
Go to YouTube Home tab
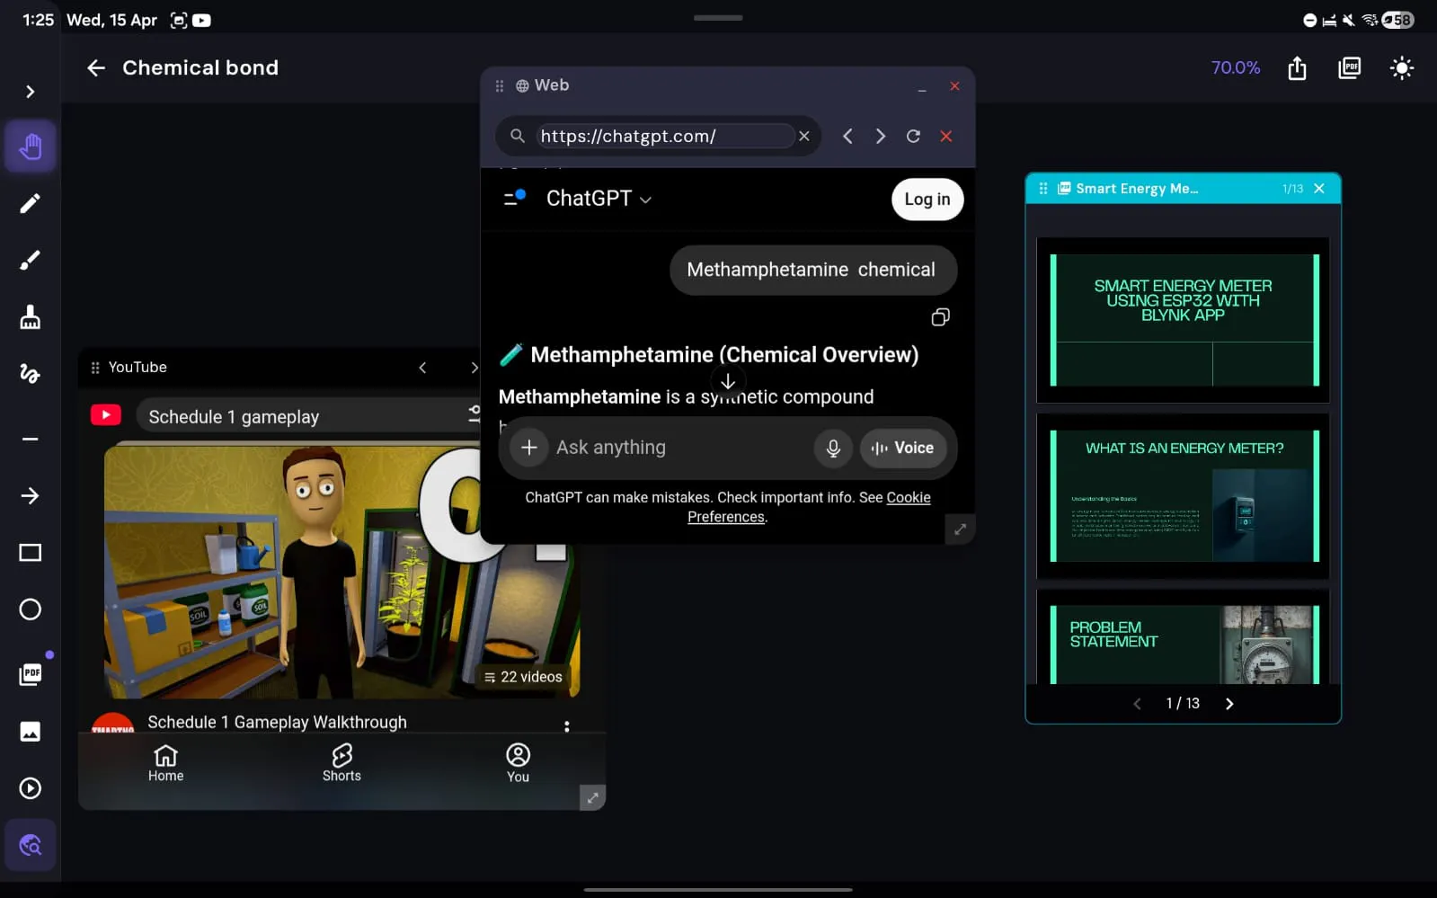[166, 764]
